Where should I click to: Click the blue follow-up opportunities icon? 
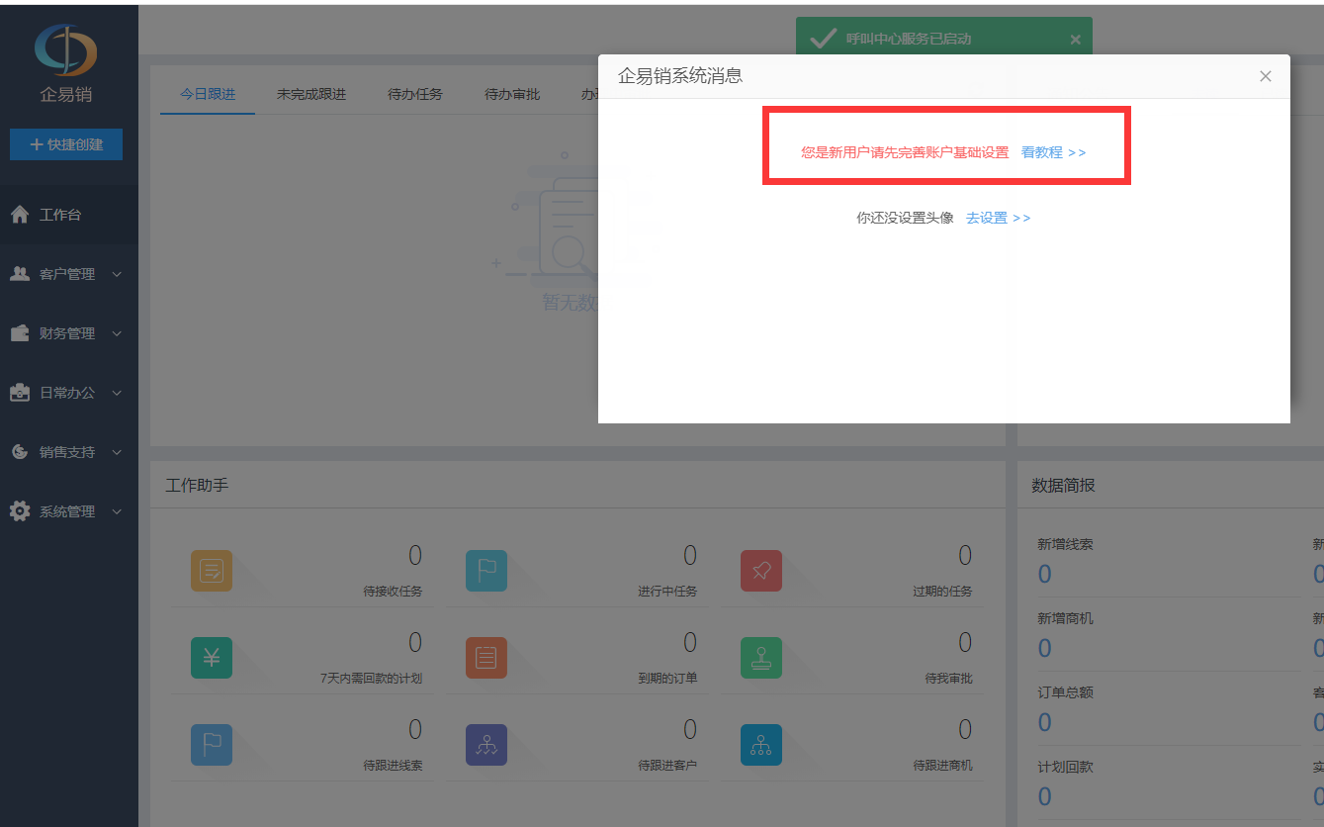pos(761,745)
